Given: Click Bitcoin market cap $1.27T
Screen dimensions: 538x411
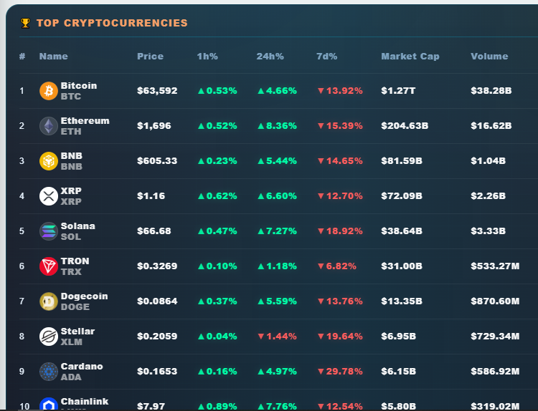Looking at the screenshot, I should 398,91.
